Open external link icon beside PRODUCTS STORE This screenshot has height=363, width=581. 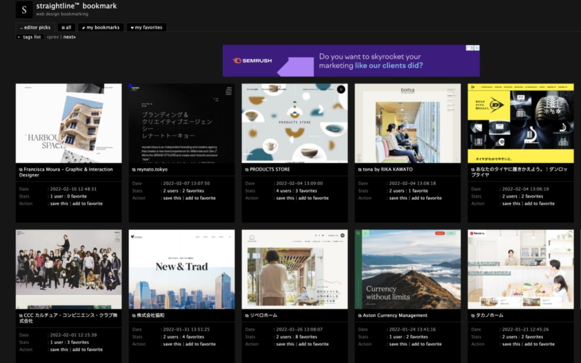click(247, 170)
